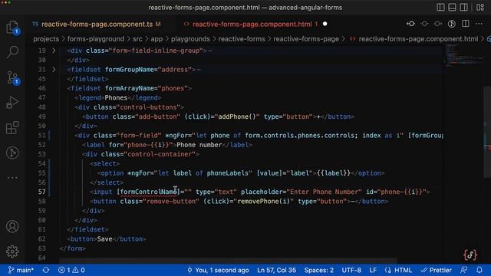Open the Search view
The width and height of the screenshot is (491, 276).
point(12,52)
